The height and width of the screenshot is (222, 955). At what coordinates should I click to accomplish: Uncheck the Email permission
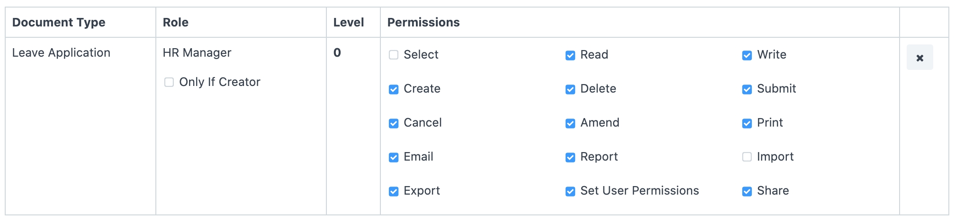[x=394, y=157]
